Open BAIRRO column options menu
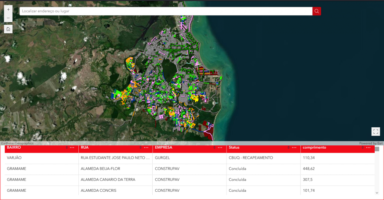Image resolution: width=384 pixels, height=200 pixels. point(72,148)
